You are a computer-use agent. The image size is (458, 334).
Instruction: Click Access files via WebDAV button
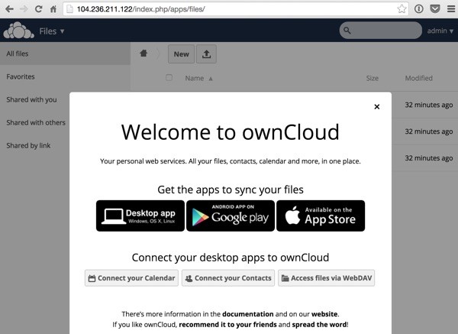point(326,278)
